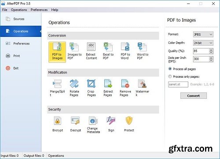
Task: Click the Input files: 0 status entry
Action: coord(10,155)
